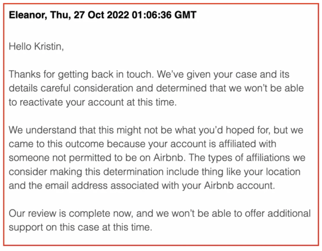Click the phrase reactivate your account

(72, 102)
